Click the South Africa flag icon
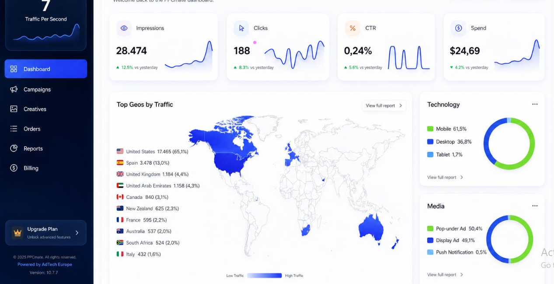The height and width of the screenshot is (284, 554). (x=120, y=243)
